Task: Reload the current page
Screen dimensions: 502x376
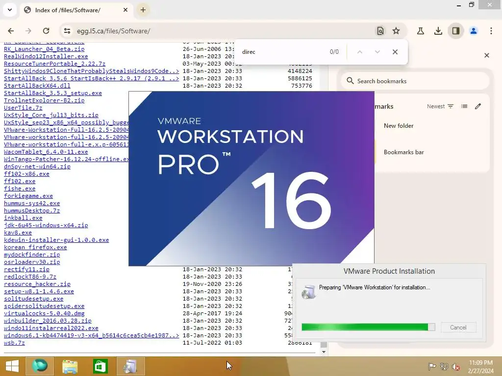Action: pos(46,31)
